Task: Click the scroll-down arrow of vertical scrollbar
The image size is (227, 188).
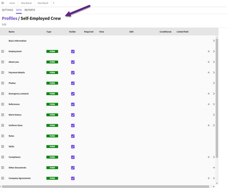Action: [217, 183]
